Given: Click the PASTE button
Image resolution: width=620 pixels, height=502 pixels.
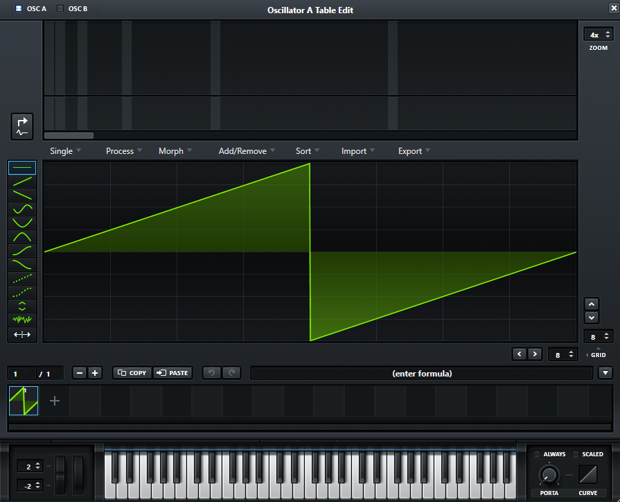Looking at the screenshot, I should coord(172,373).
